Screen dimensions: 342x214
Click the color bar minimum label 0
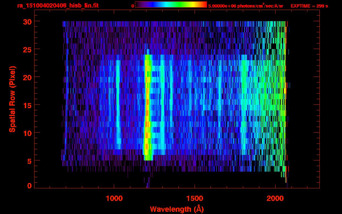[133, 6]
